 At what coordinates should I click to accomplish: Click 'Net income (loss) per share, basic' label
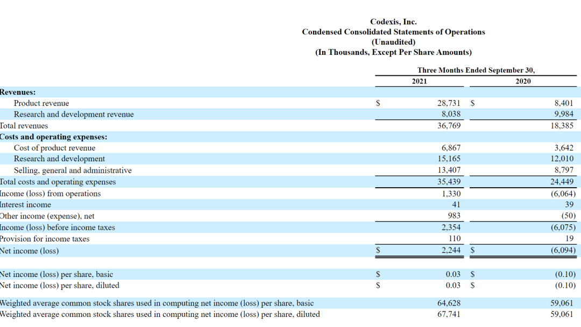point(56,275)
